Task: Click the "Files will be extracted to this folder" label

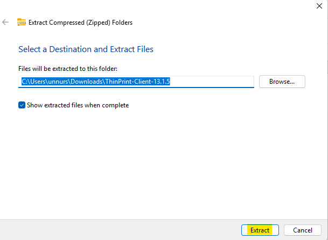Action: 67,69
